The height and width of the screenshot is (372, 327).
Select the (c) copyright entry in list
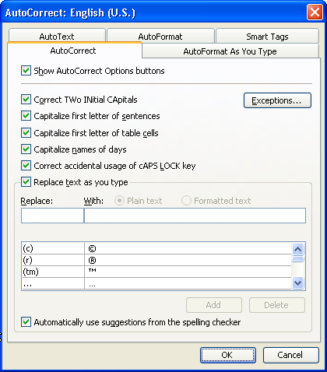[156, 248]
